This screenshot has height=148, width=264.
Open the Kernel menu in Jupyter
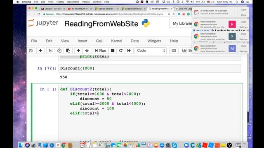116,41
